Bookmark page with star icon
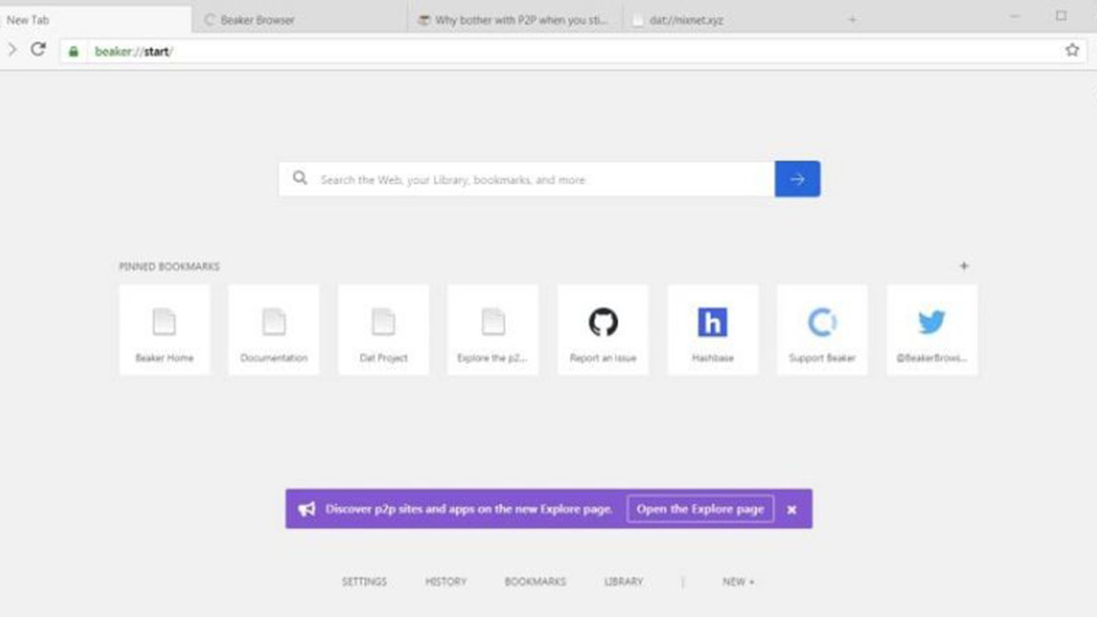1097x617 pixels. coord(1072,50)
